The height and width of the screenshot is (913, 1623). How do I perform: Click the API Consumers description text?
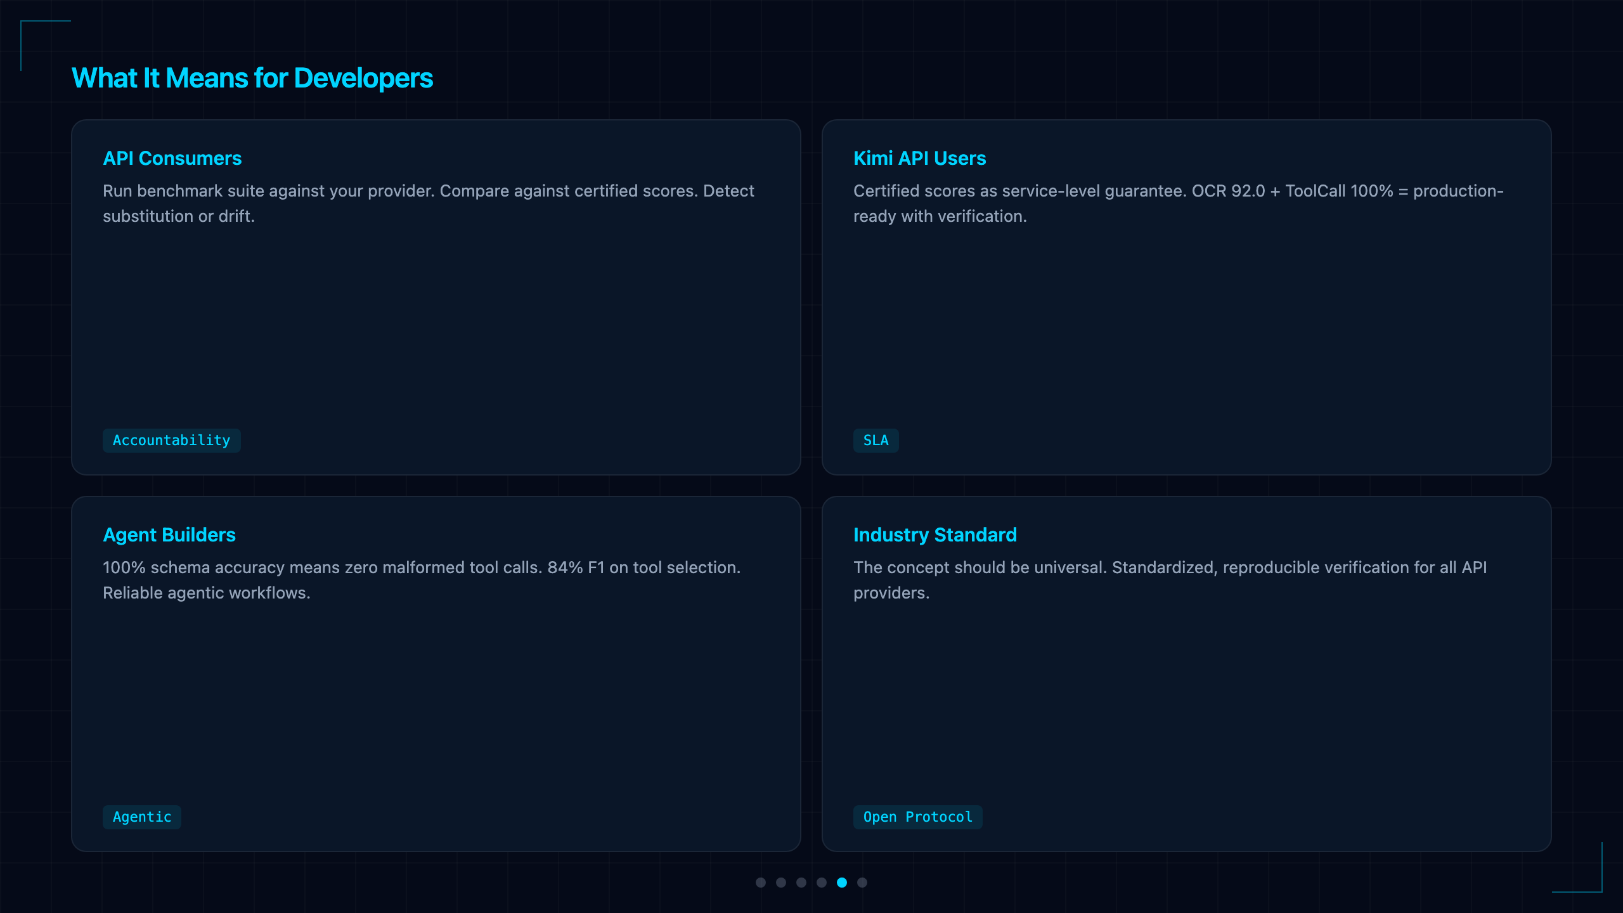[429, 204]
